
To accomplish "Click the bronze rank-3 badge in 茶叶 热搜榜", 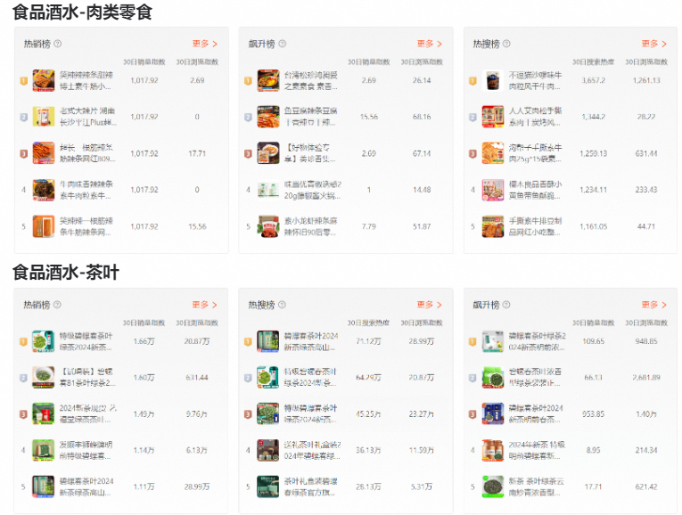I will pyautogui.click(x=249, y=413).
